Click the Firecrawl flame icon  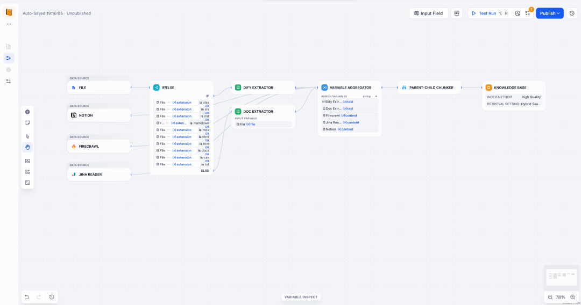tap(74, 147)
